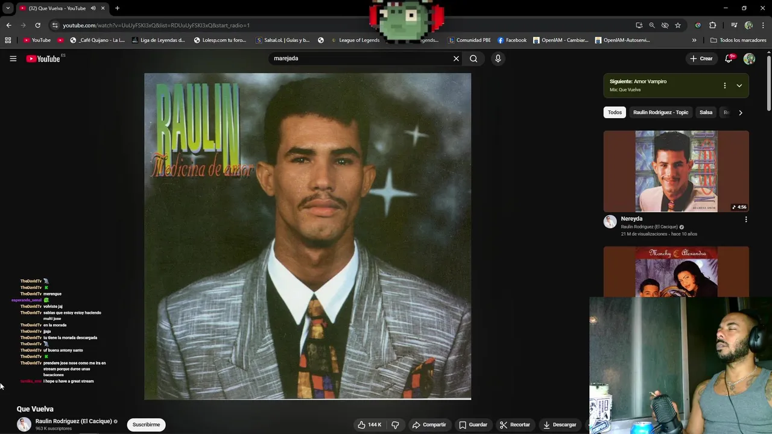Click the Descargar button
The width and height of the screenshot is (772, 434).
pos(560,424)
